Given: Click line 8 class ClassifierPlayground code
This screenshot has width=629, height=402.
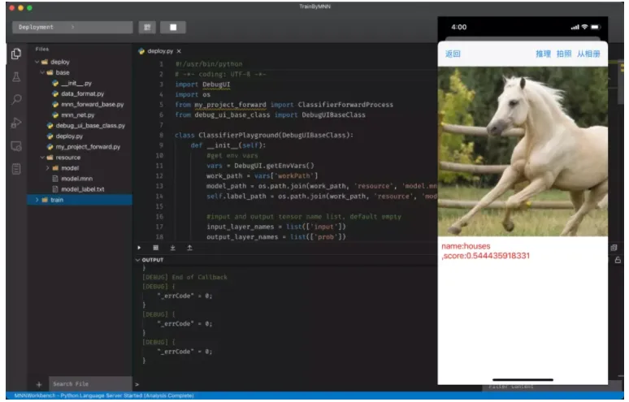Looking at the screenshot, I should [x=264, y=135].
